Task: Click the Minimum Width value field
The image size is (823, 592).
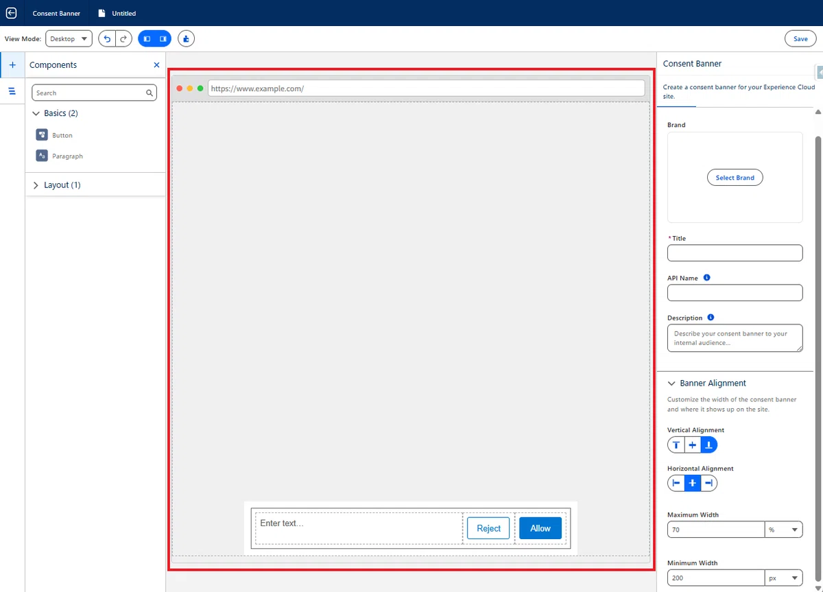Action: (716, 578)
